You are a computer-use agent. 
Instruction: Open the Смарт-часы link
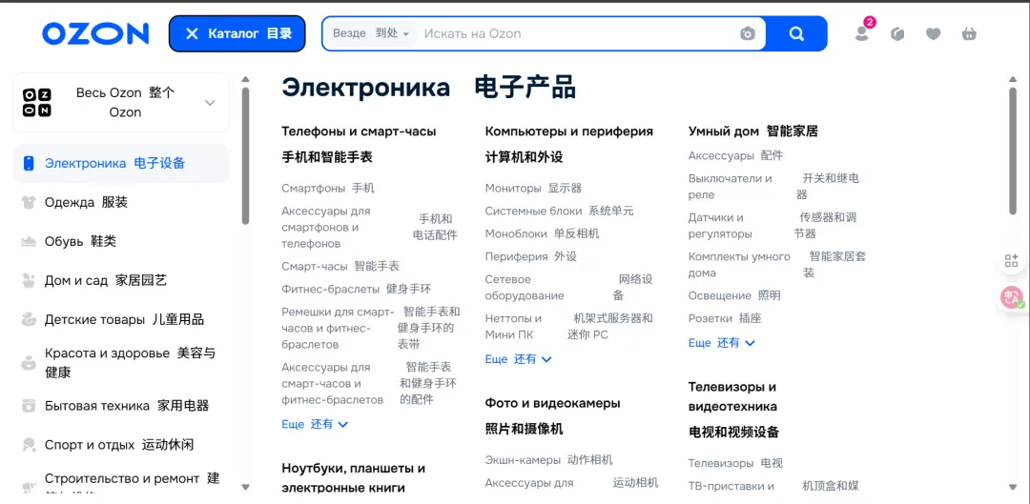pos(315,267)
